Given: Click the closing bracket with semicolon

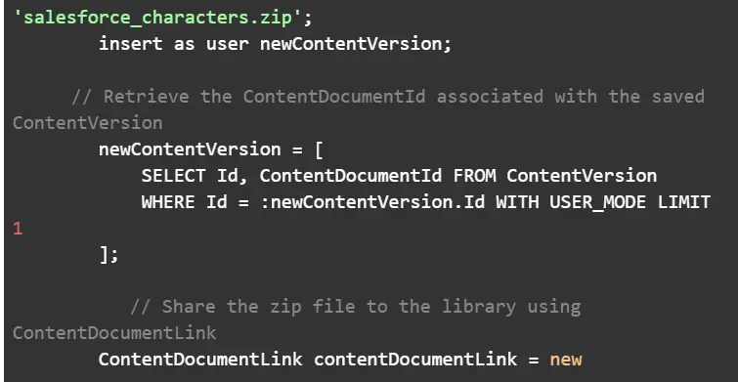Looking at the screenshot, I should pyautogui.click(x=109, y=255).
